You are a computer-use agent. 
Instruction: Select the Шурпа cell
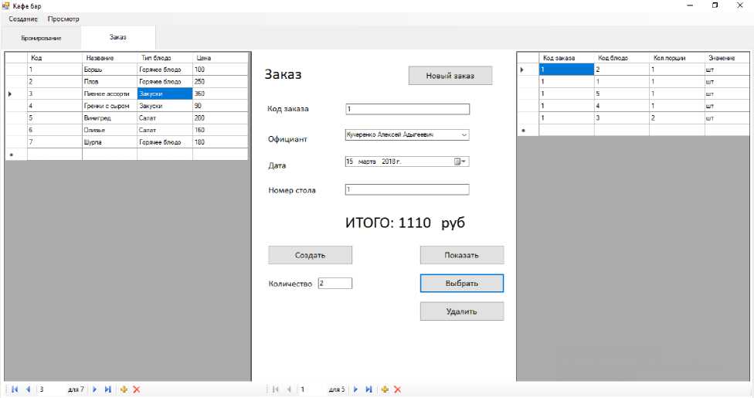pyautogui.click(x=110, y=142)
